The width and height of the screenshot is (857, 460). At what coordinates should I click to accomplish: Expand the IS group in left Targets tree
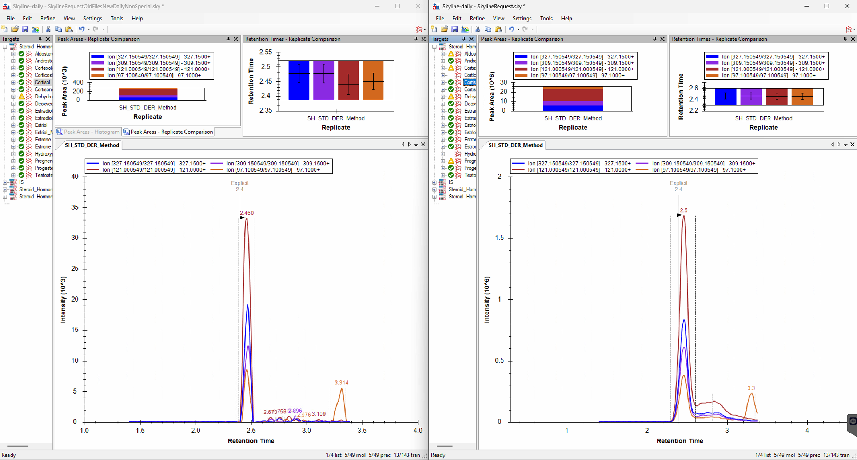tap(5, 182)
